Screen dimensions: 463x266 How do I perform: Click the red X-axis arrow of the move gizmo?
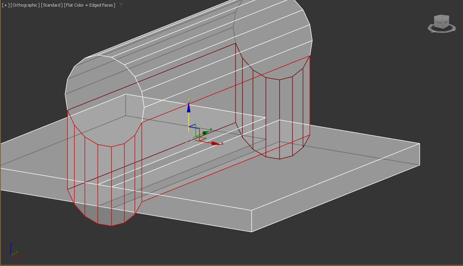[216, 143]
